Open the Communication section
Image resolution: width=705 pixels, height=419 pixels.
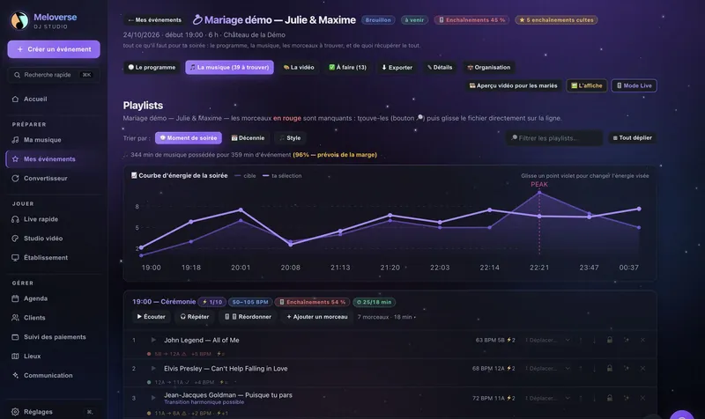(48, 376)
